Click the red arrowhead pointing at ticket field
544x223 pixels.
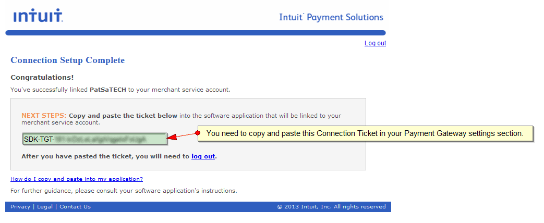tap(173, 138)
